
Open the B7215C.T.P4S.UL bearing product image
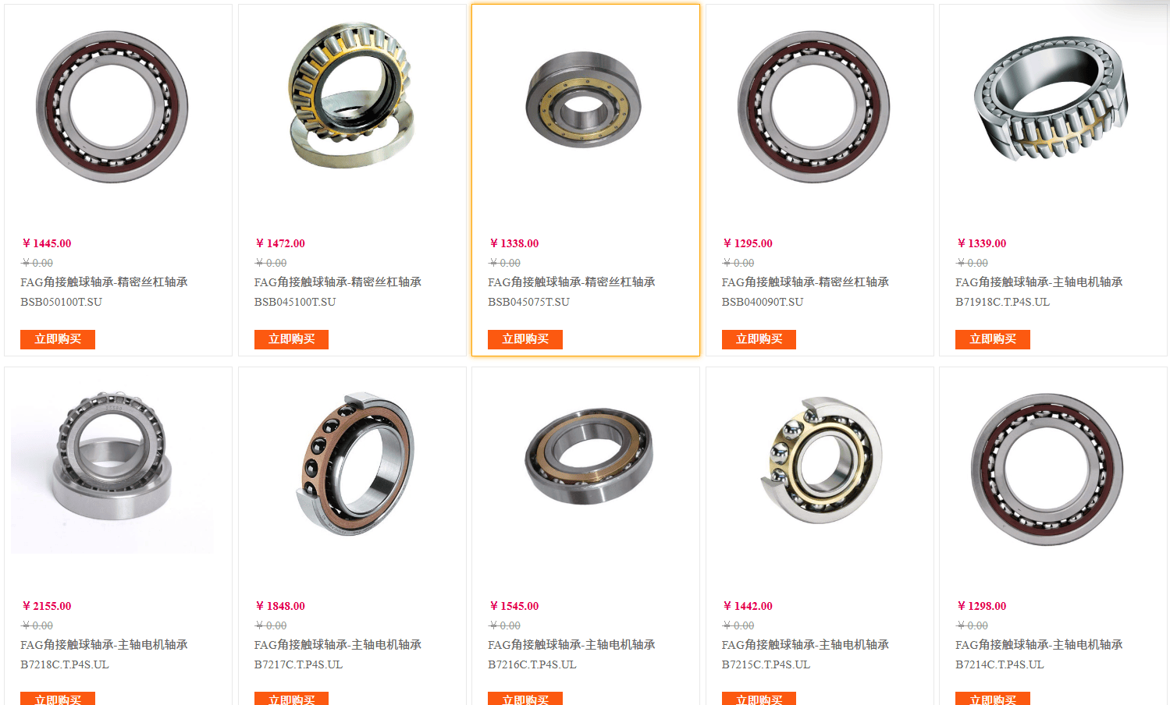pos(821,460)
